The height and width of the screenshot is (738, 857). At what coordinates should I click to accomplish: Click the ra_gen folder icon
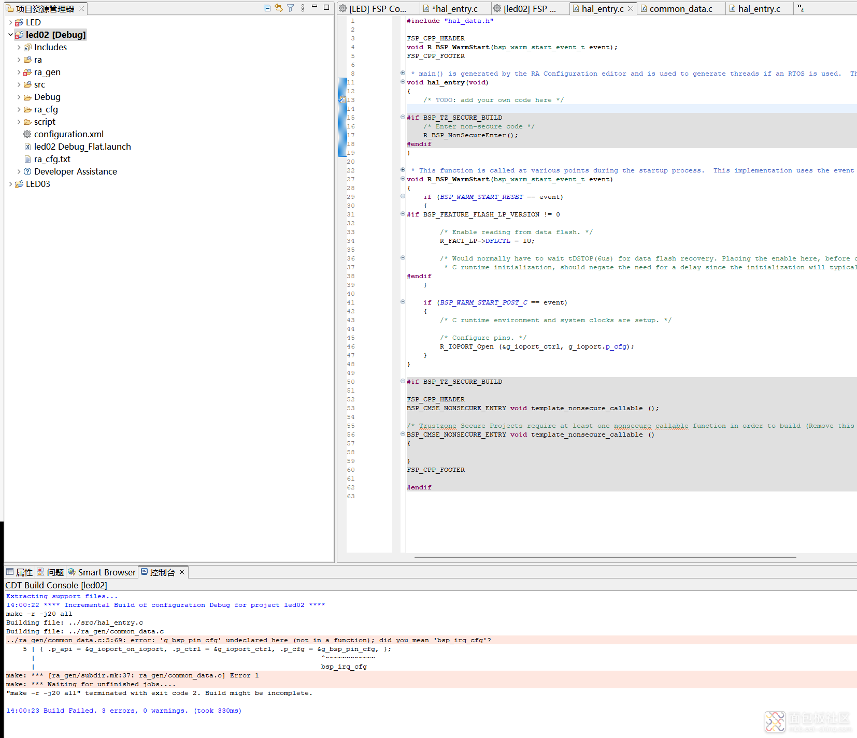pos(27,72)
